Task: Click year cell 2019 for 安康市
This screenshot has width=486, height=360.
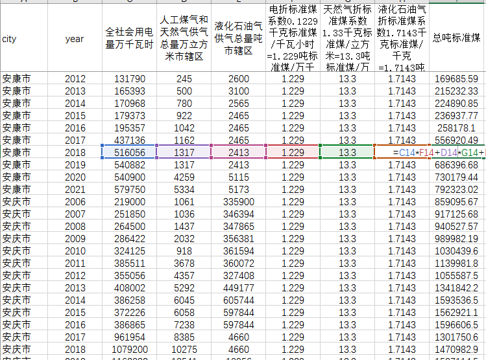Action: coord(75,165)
